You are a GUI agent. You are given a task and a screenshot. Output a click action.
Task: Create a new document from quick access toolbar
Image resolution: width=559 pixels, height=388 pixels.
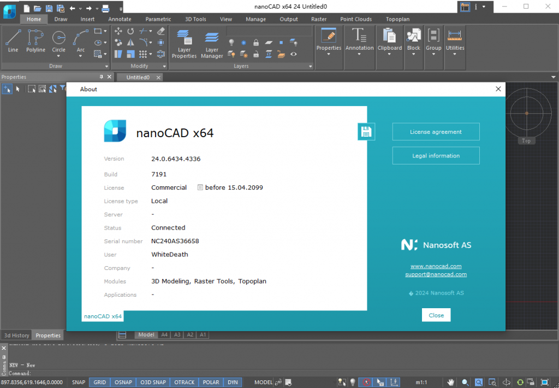pos(26,8)
